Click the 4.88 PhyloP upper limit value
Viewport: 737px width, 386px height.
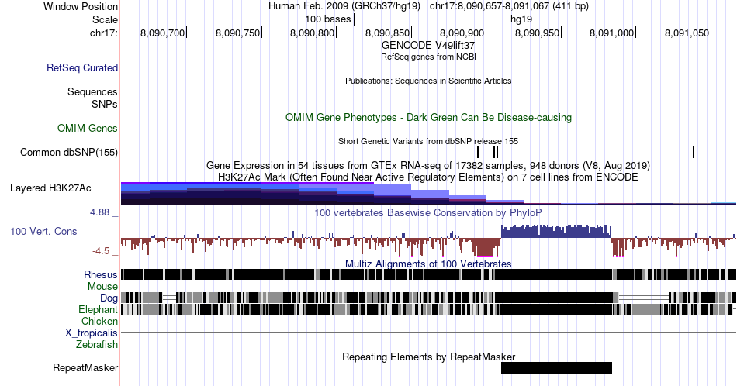coord(99,212)
